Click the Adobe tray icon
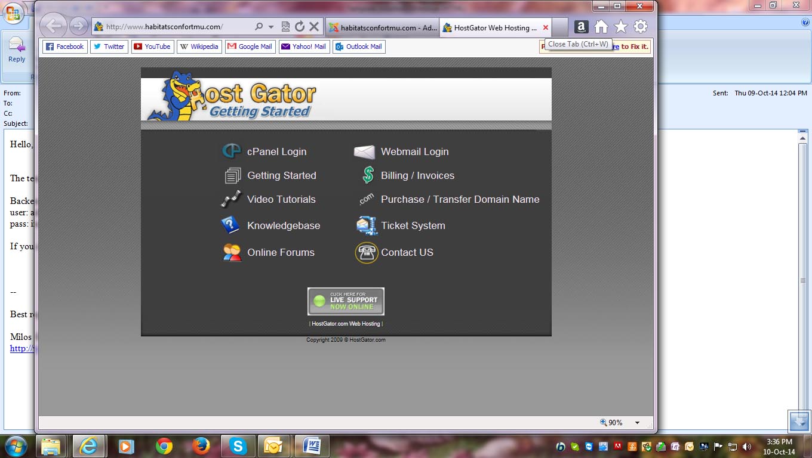Image resolution: width=812 pixels, height=458 pixels. (x=618, y=446)
